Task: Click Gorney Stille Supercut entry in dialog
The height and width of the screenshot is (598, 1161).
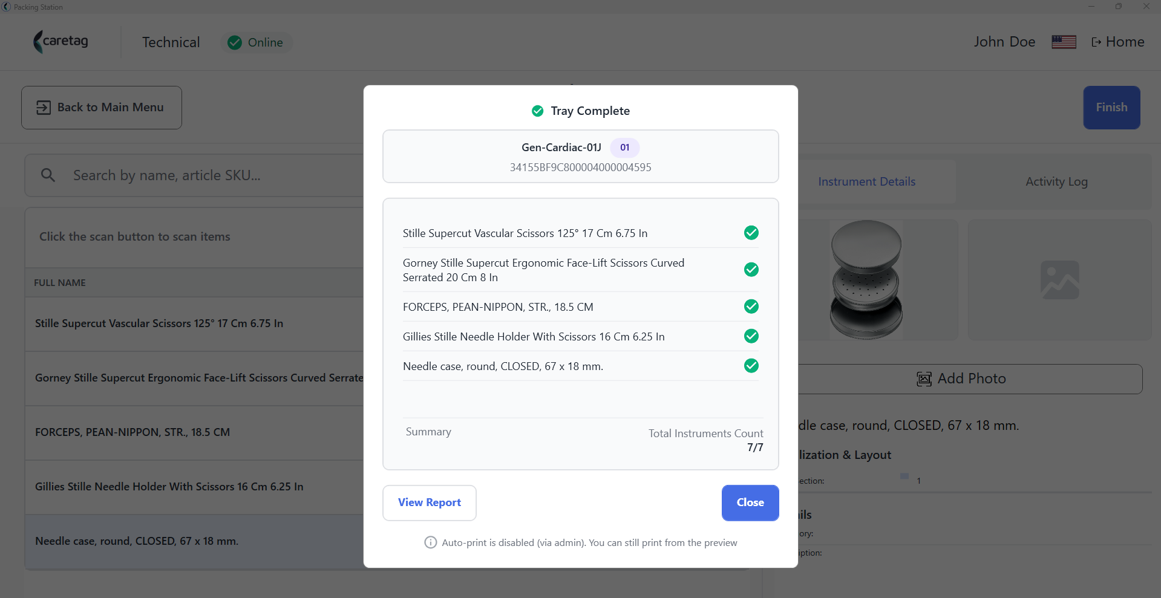Action: 543,270
